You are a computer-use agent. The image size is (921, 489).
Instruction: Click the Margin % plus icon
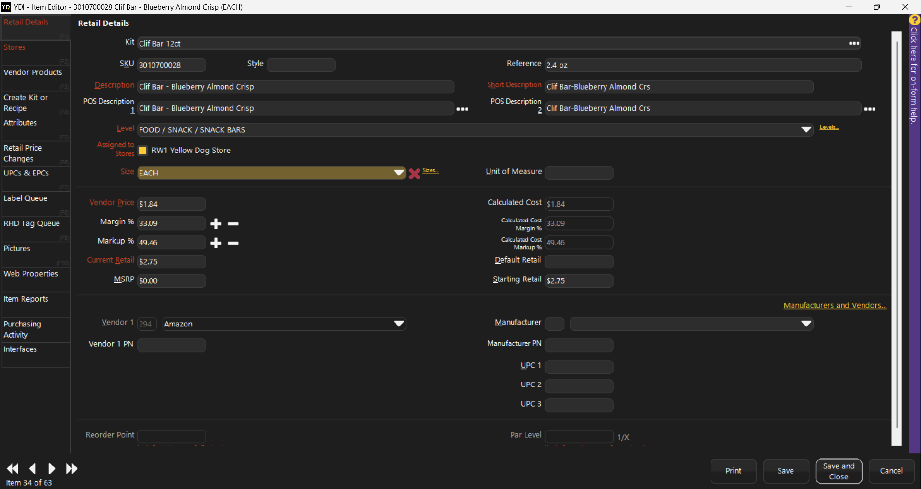click(x=216, y=223)
